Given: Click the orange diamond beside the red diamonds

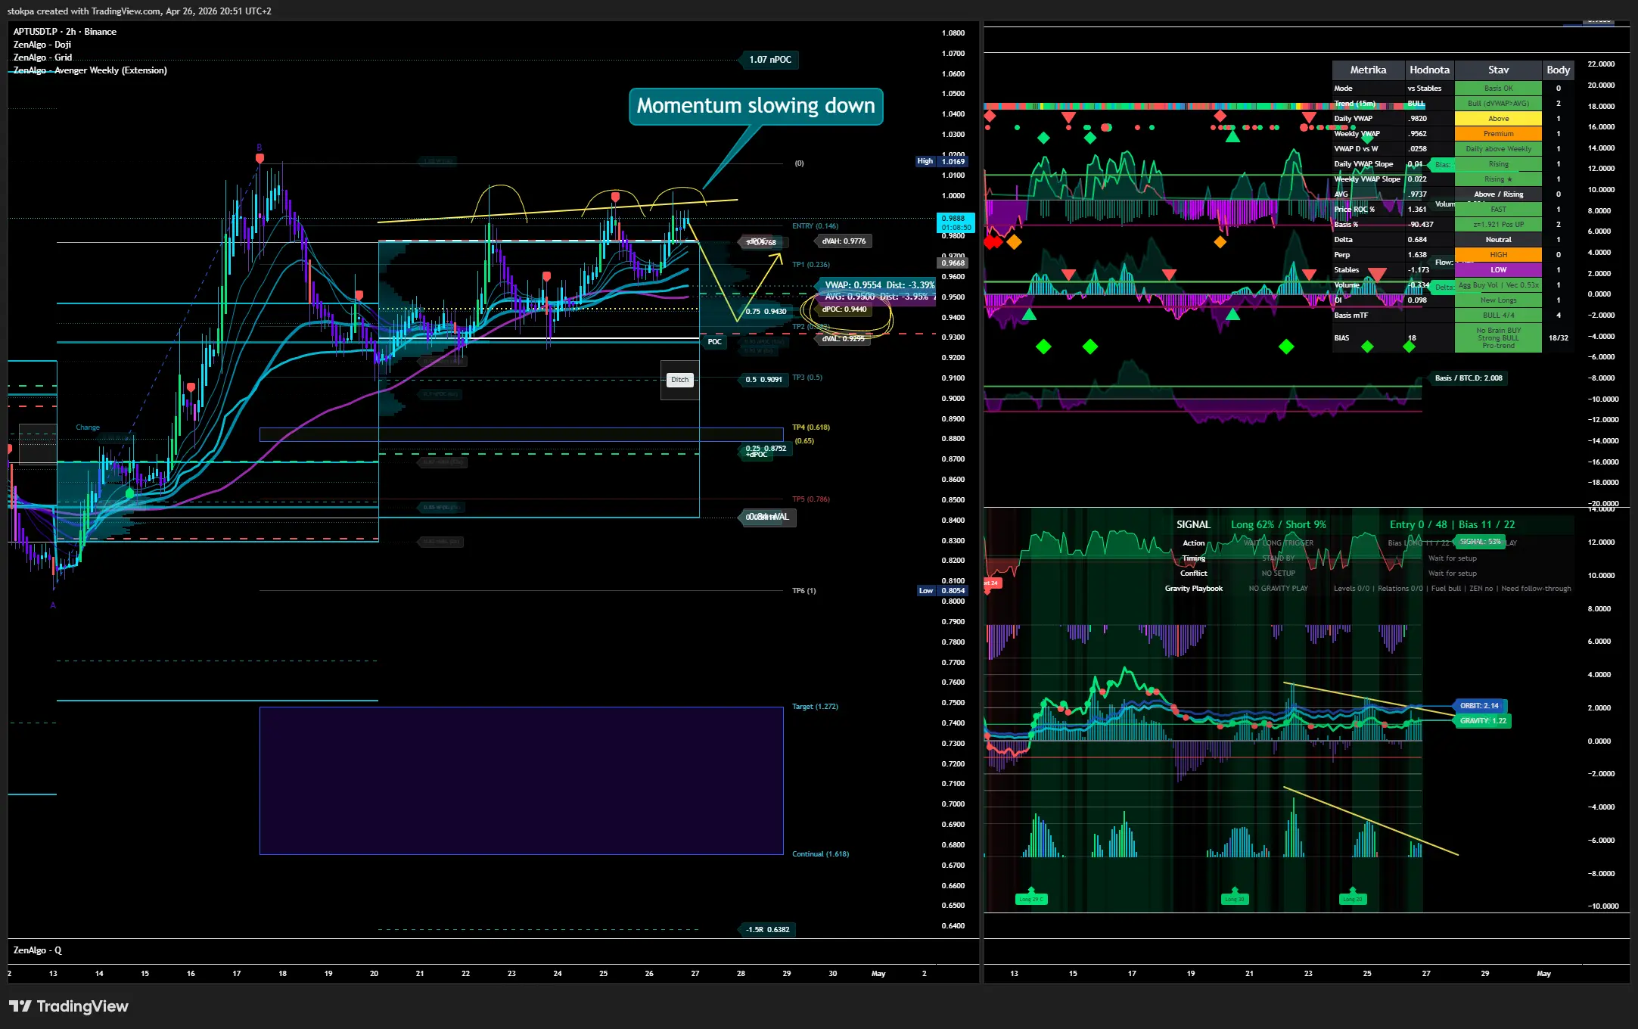Looking at the screenshot, I should click(x=1014, y=242).
